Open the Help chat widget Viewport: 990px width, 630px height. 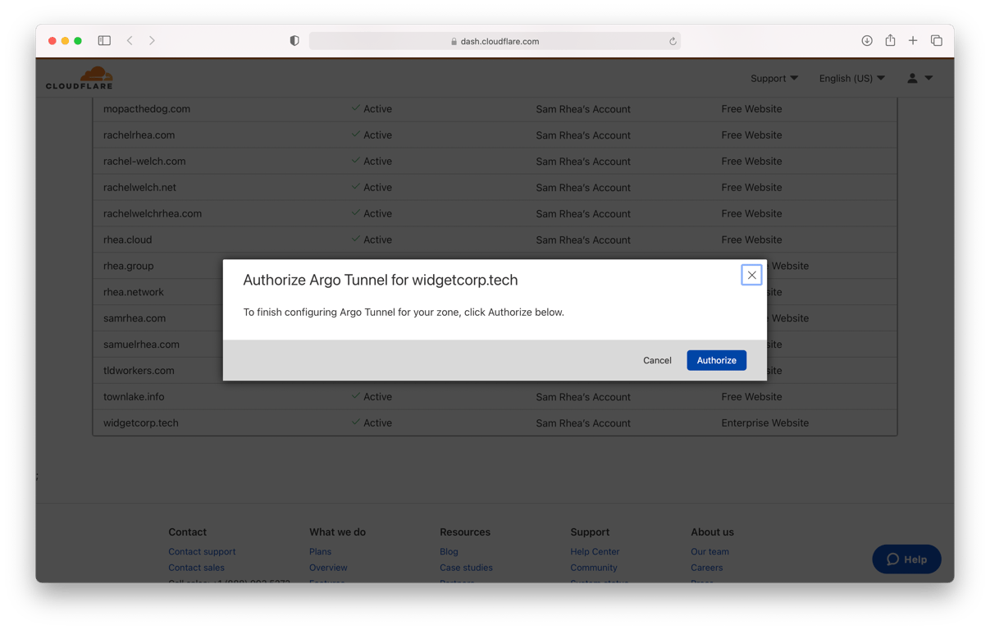pos(906,559)
